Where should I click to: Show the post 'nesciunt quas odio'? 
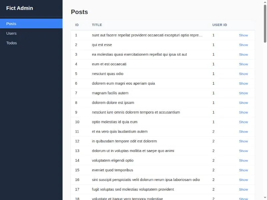click(x=243, y=74)
